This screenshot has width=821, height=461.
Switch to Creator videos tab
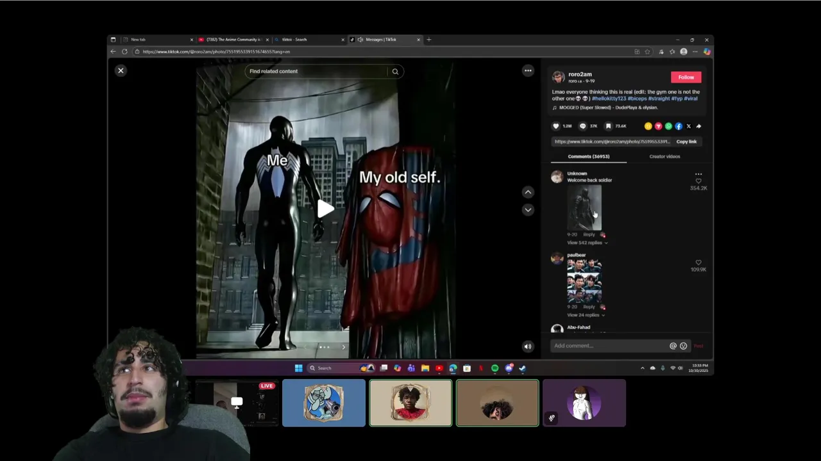point(664,156)
